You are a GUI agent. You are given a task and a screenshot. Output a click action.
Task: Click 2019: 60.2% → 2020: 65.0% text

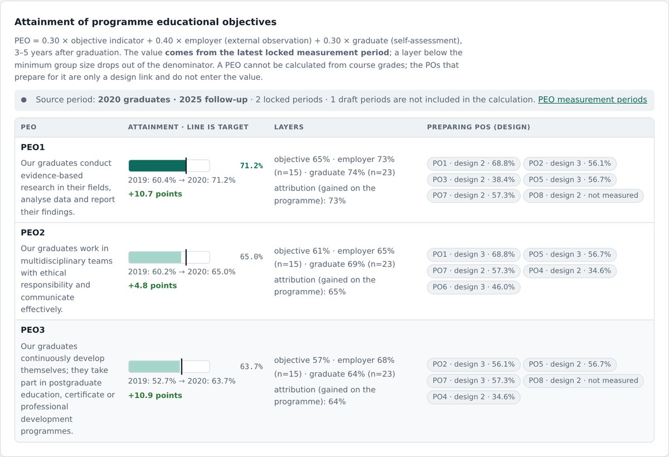click(x=182, y=272)
